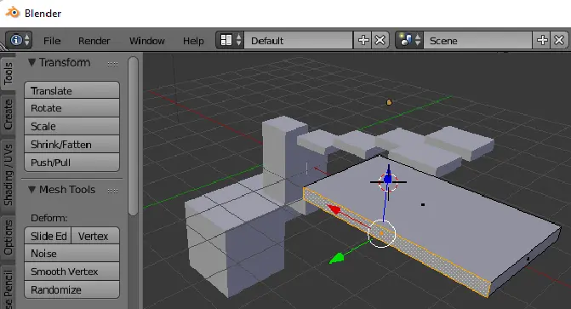Switch to the Shading / UVs tab

click(8, 175)
